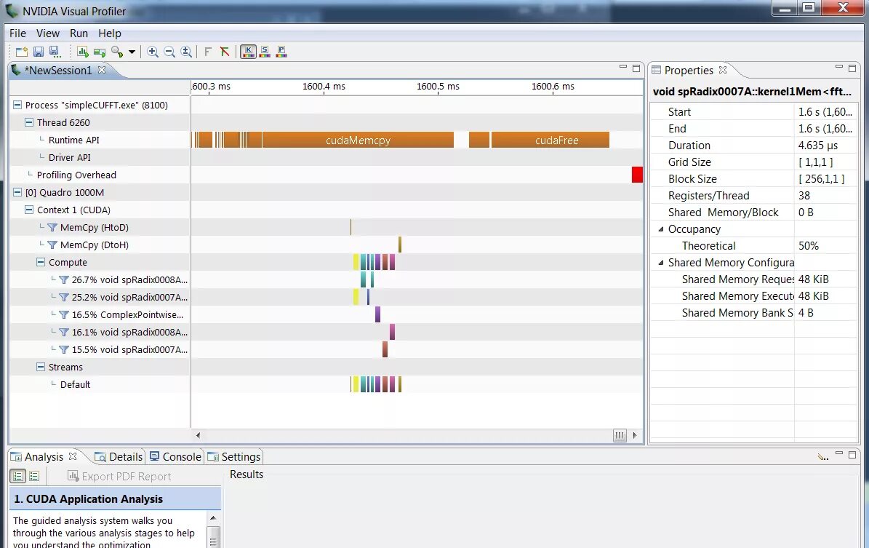Collapse the [0] Quadro 1000M node
The height and width of the screenshot is (548, 869).
(17, 192)
